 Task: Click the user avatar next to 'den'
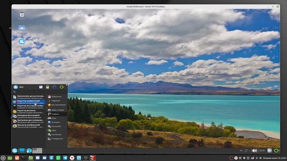(16, 87)
